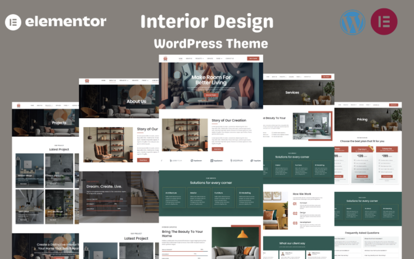The width and height of the screenshot is (414, 259).
Task: Click the Interior service card on the homepage mockup
Action: point(198,198)
